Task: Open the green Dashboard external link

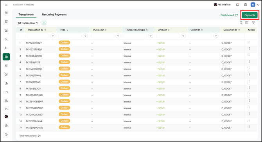Action: [x=229, y=15]
